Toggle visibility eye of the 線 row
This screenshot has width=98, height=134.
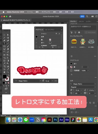tap(36, 40)
